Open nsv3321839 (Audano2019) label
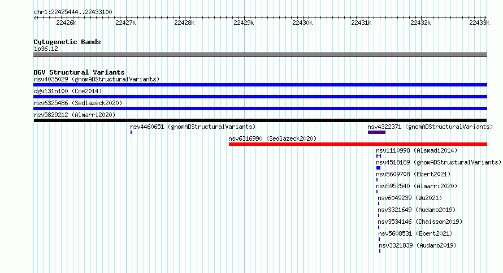503x273 pixels. (x=418, y=245)
